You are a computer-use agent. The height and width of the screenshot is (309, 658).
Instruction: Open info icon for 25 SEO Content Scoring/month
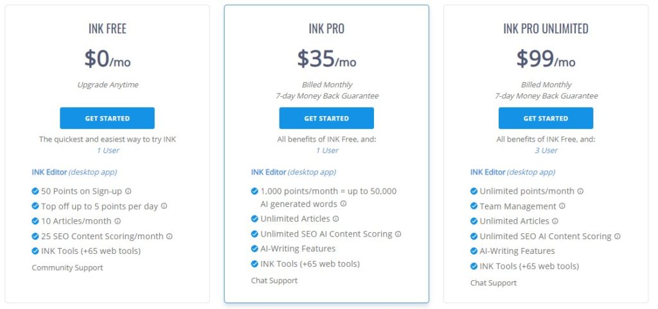tap(170, 236)
